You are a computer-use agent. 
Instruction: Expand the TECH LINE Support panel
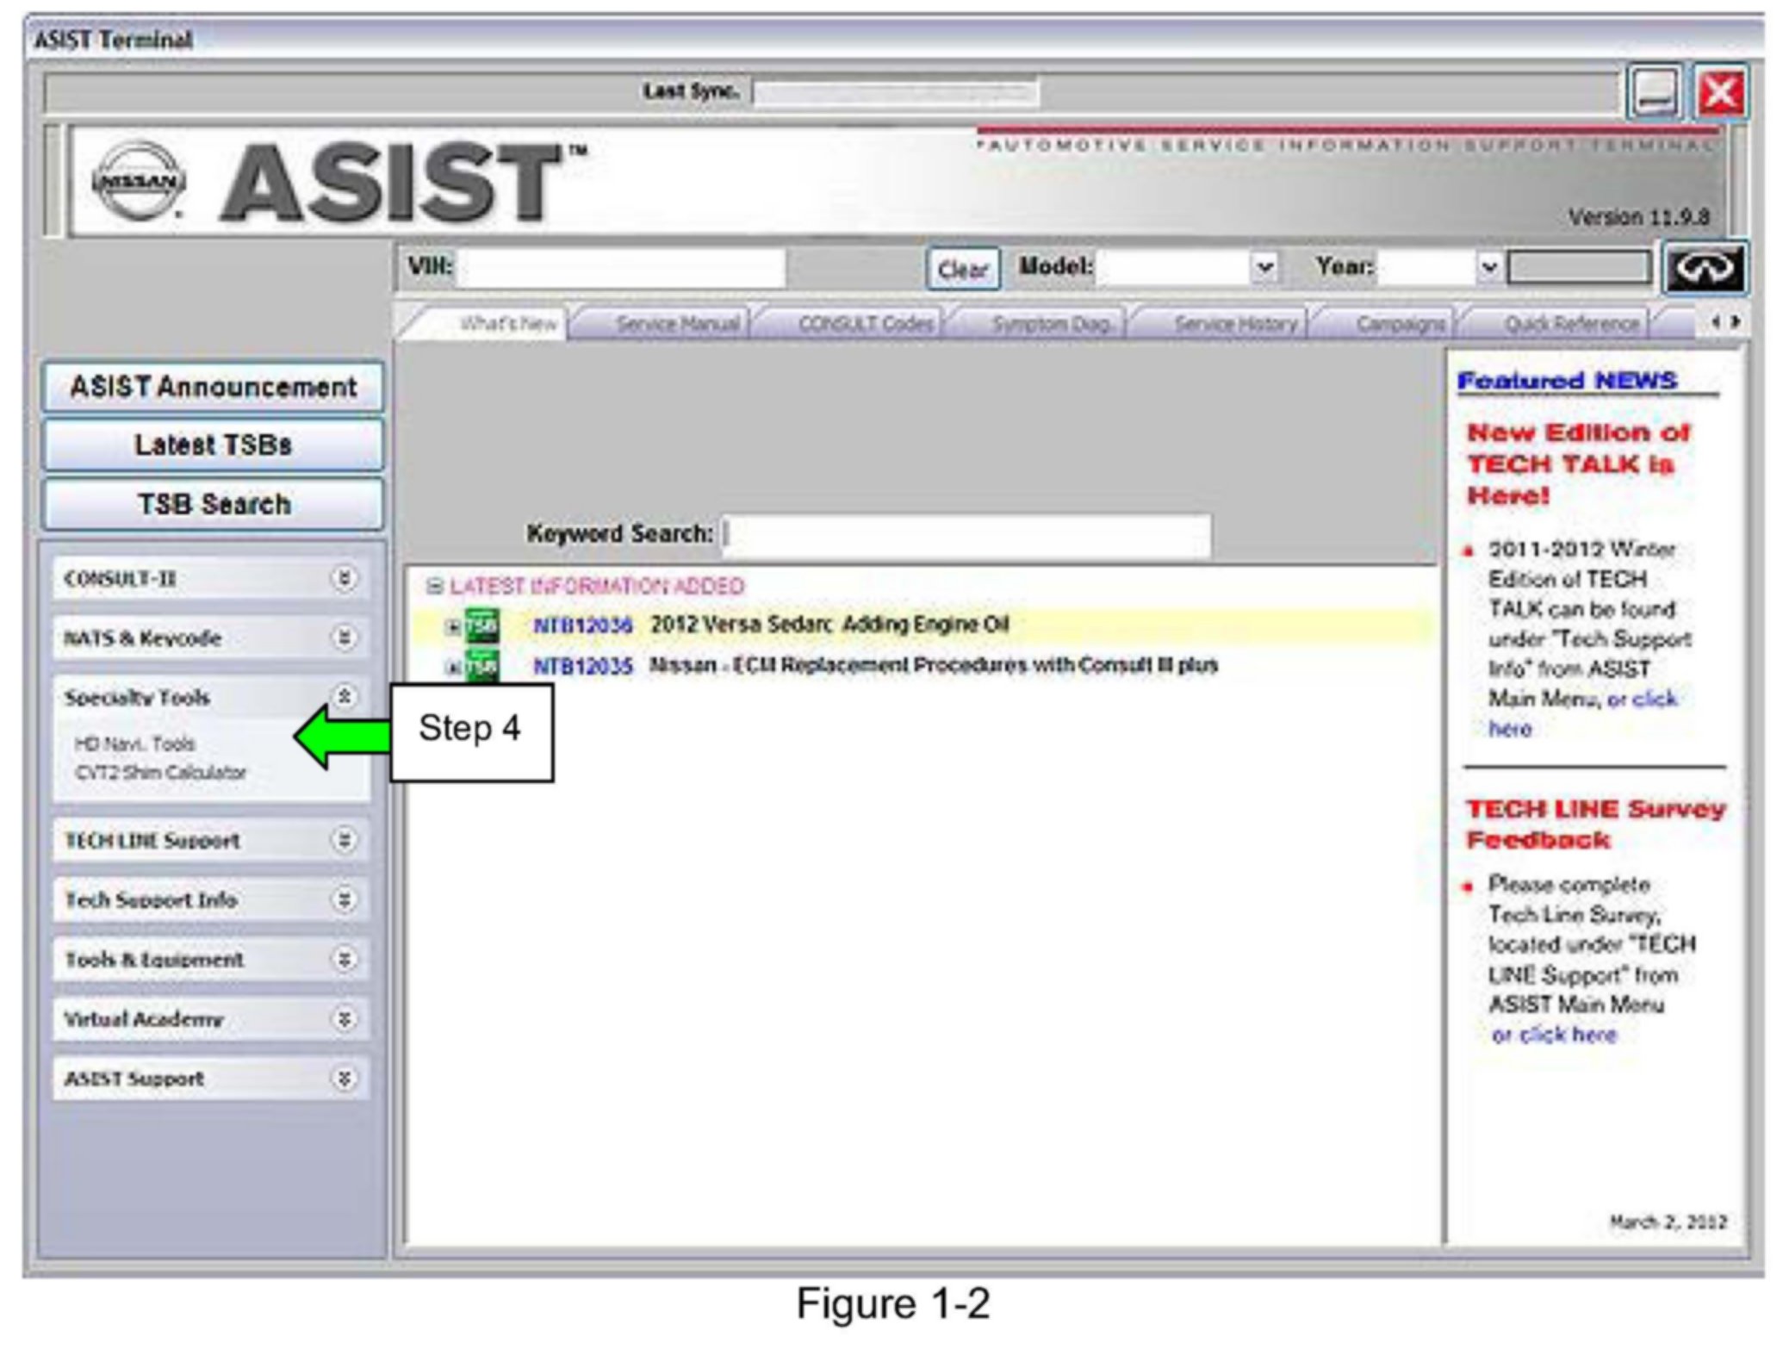click(x=344, y=840)
